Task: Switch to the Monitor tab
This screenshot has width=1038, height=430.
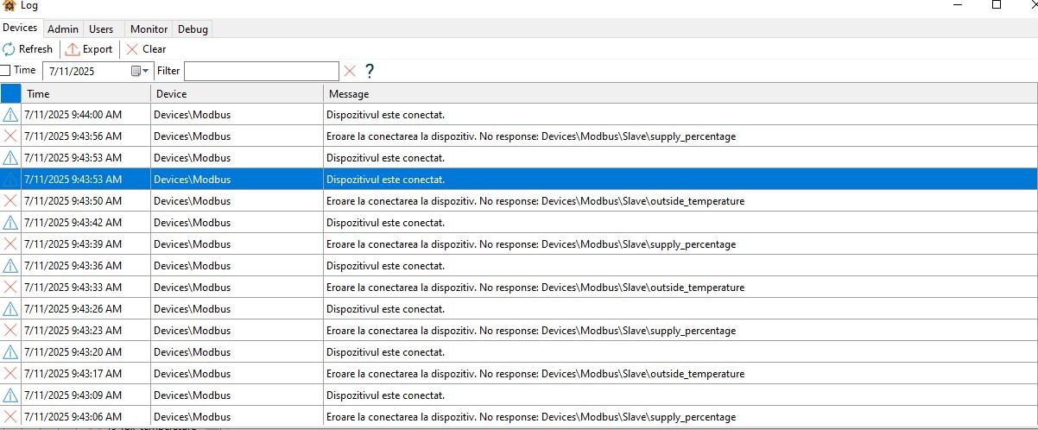Action: pyautogui.click(x=149, y=29)
